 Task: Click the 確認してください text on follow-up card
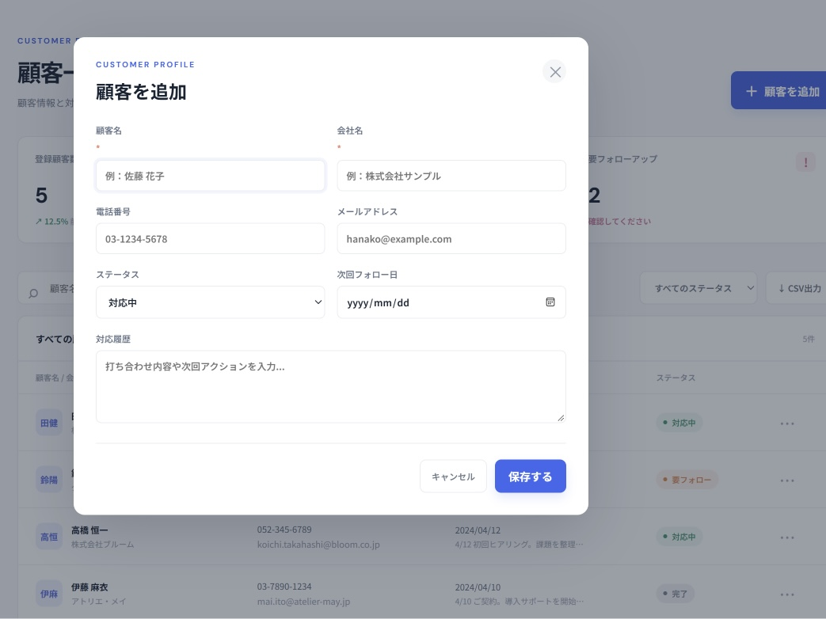tap(619, 222)
